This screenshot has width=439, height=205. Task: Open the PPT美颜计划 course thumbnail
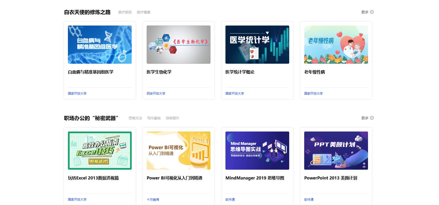(336, 151)
